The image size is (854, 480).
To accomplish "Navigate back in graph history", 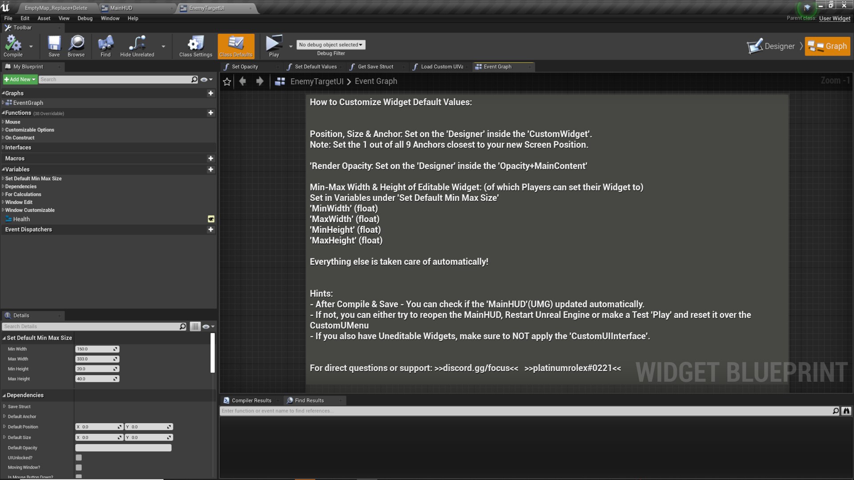I will 243,81.
